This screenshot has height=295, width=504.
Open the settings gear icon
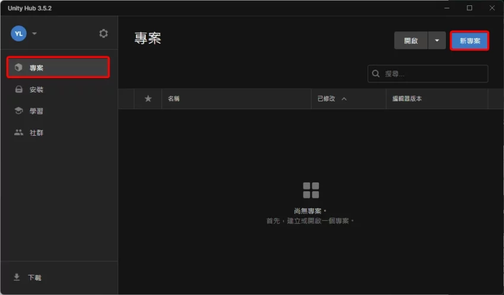(104, 34)
